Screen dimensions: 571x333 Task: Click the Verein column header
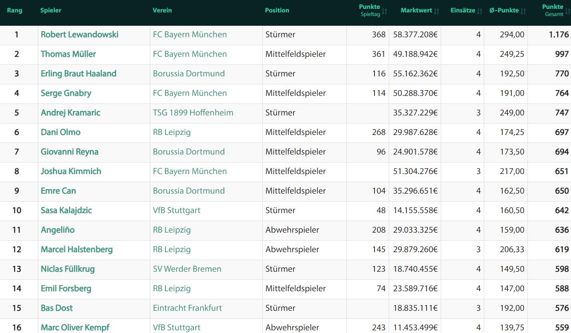[162, 10]
